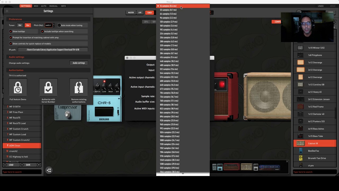This screenshot has height=191, width=339.
Task: Click the delete preset X icon beside SAVE
Action: (x=39, y=165)
